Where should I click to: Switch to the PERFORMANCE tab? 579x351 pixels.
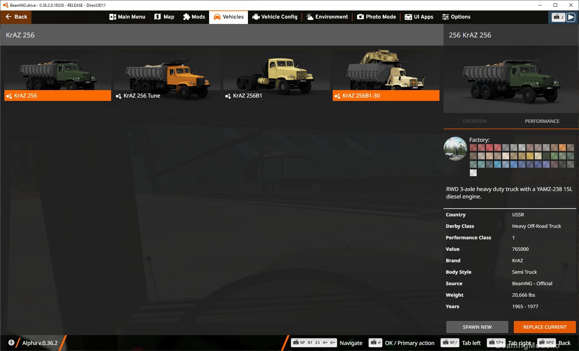(542, 121)
